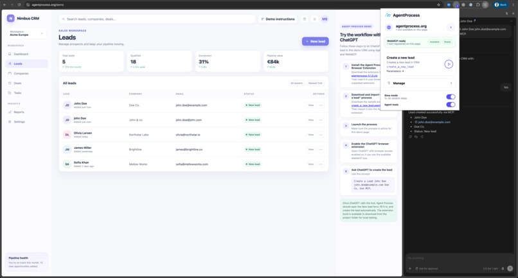This screenshot has height=278, width=518.
Task: Open more actions for Olivia Larsen
Action: [x=321, y=135]
